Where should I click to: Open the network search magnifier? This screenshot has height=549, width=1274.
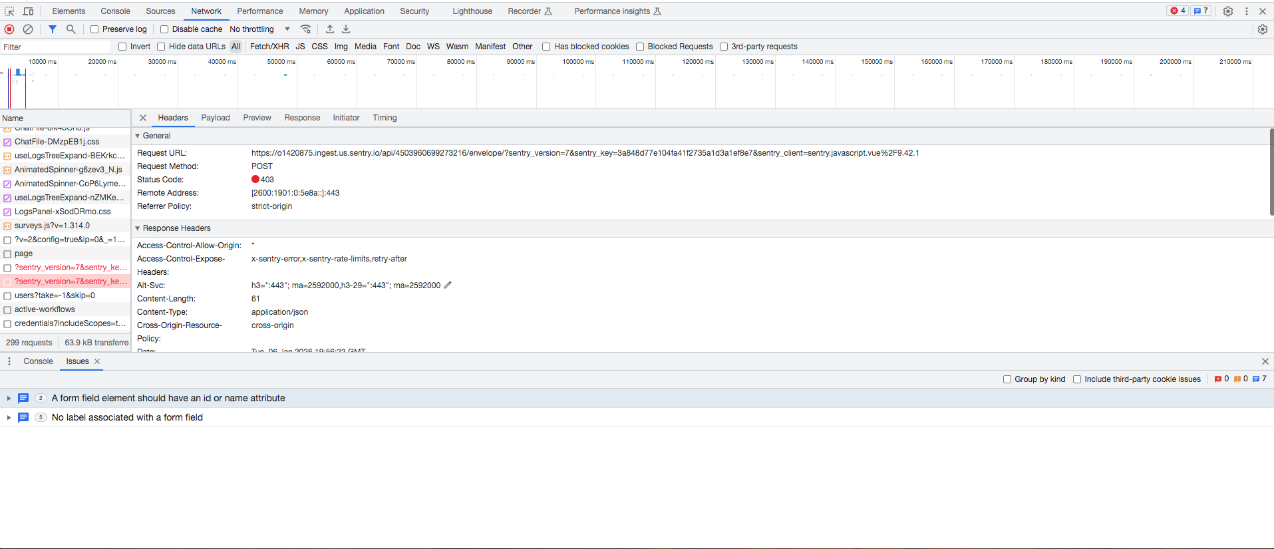(x=71, y=29)
